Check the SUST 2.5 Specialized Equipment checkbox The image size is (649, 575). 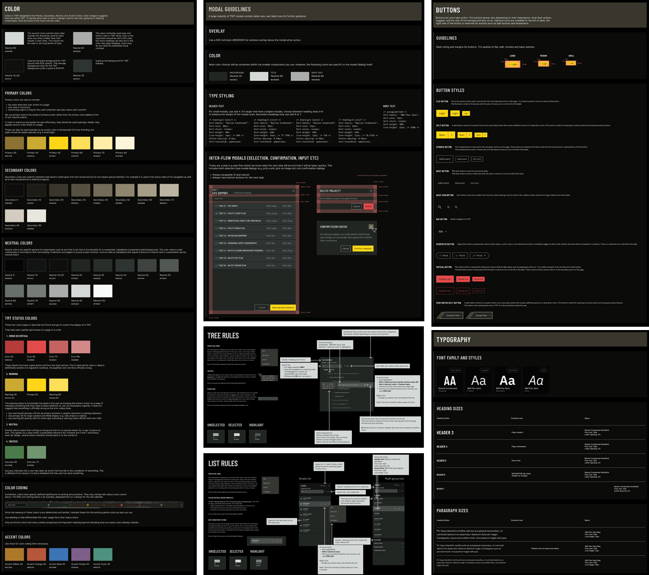(x=216, y=236)
